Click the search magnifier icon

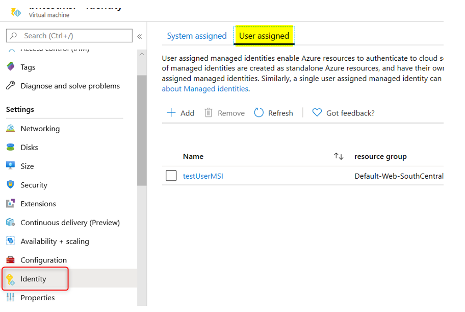pyautogui.click(x=13, y=36)
